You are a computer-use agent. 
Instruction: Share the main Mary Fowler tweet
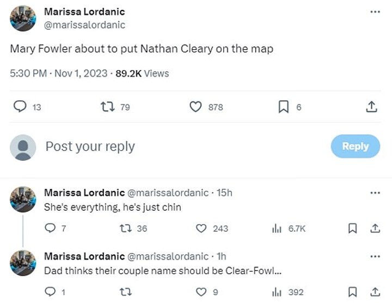(x=372, y=107)
